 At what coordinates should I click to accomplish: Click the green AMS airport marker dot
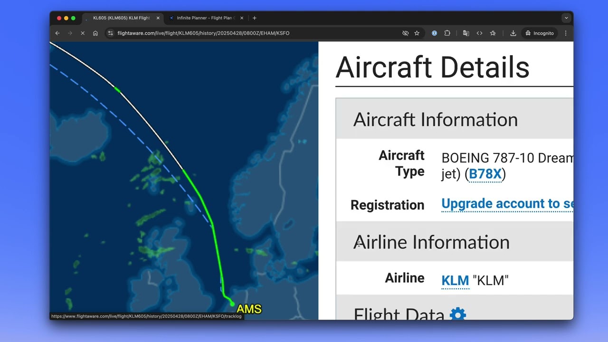[232, 304]
